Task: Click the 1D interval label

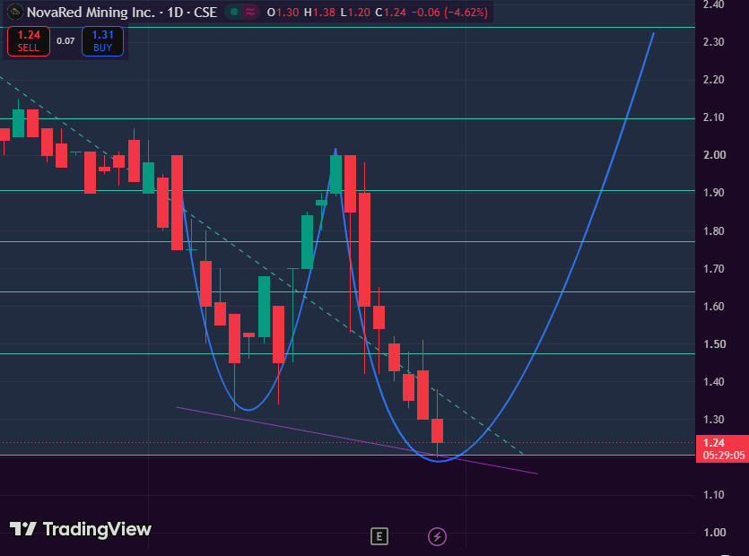Action: coord(175,12)
